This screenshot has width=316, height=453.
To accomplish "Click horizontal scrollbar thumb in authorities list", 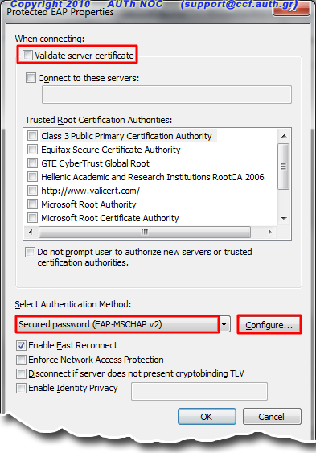I will (x=144, y=232).
